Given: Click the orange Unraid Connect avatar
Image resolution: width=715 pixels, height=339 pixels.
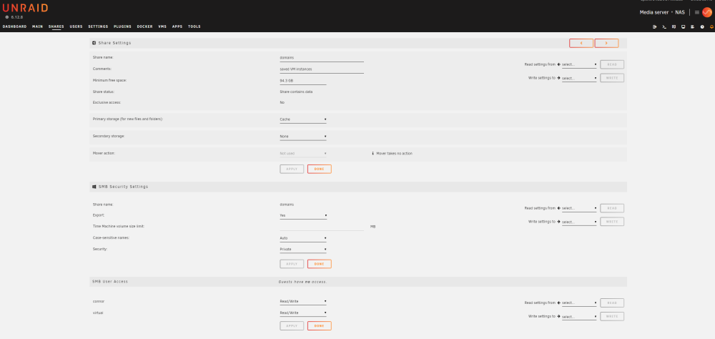Looking at the screenshot, I should pos(707,12).
